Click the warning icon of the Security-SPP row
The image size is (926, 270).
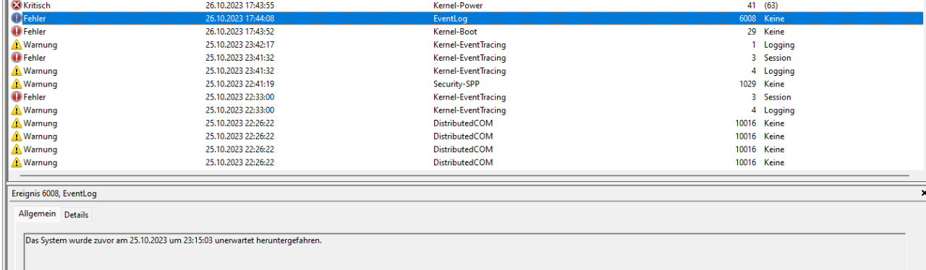tap(17, 84)
